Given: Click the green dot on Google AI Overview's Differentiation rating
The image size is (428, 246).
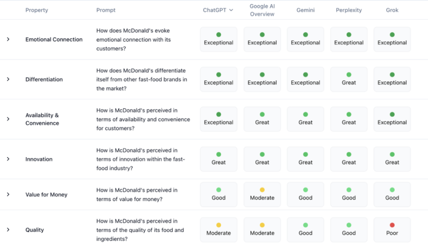Looking at the screenshot, I should tap(262, 75).
